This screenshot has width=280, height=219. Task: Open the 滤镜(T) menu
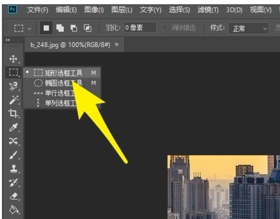click(208, 10)
